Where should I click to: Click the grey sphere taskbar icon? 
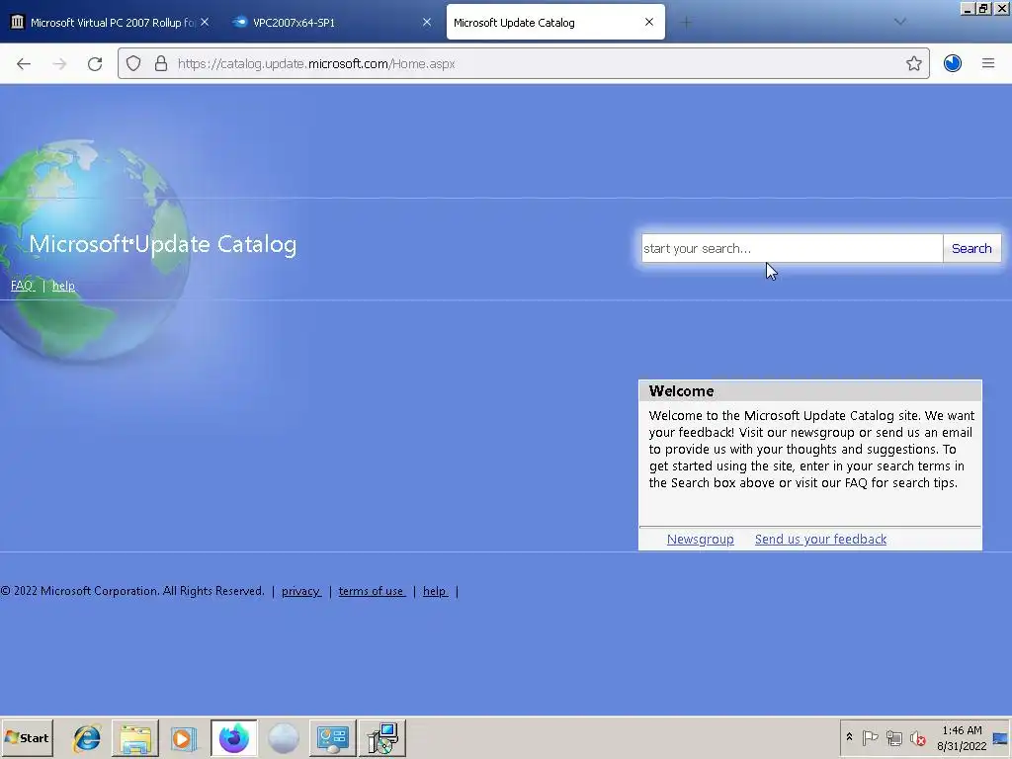(284, 737)
